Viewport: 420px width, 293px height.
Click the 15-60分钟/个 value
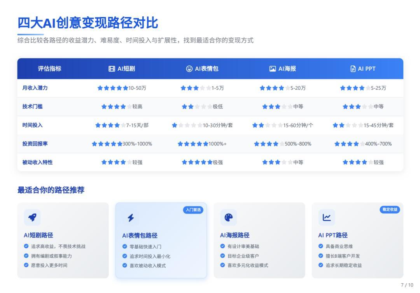click(298, 125)
